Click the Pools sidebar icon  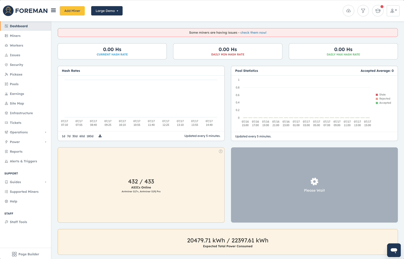pos(6,84)
